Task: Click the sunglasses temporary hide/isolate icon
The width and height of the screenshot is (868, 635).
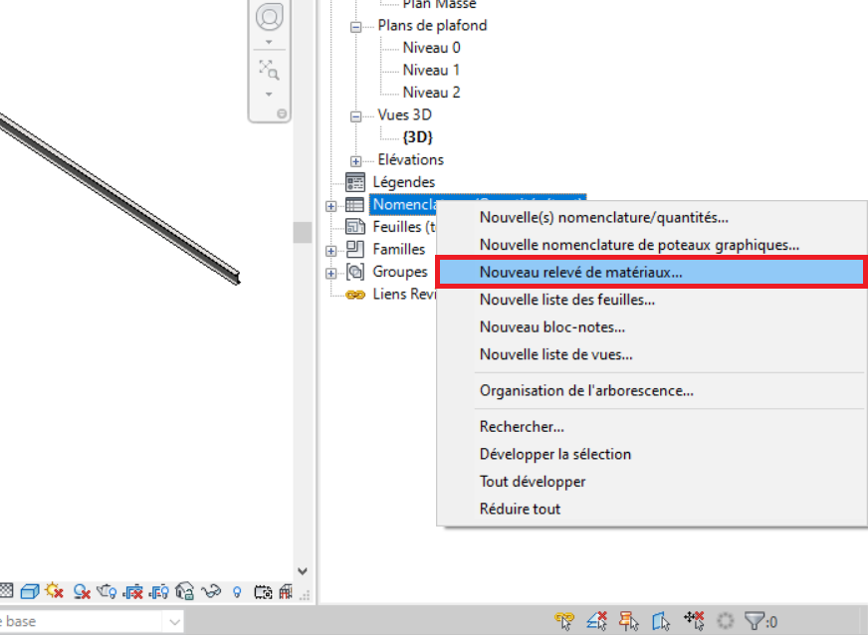Action: 211,592
